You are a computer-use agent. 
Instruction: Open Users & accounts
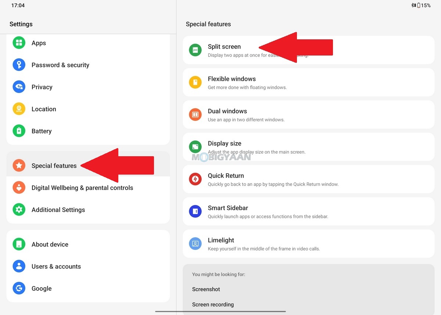88,266
